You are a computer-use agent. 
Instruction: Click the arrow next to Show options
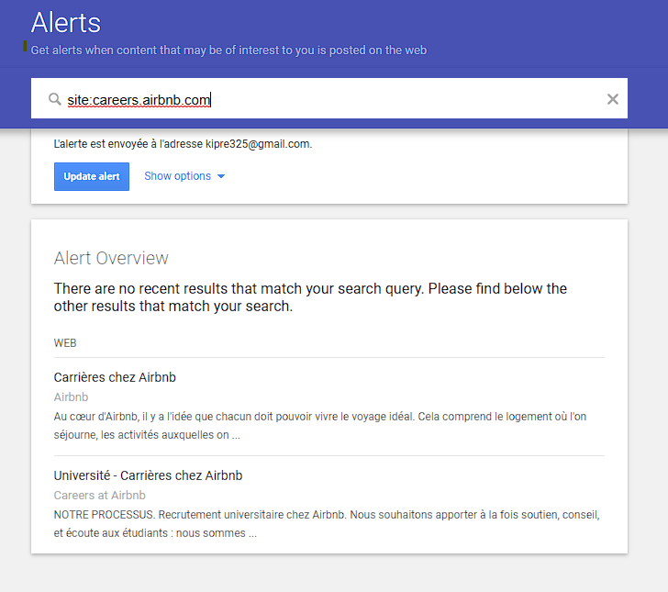click(x=221, y=176)
